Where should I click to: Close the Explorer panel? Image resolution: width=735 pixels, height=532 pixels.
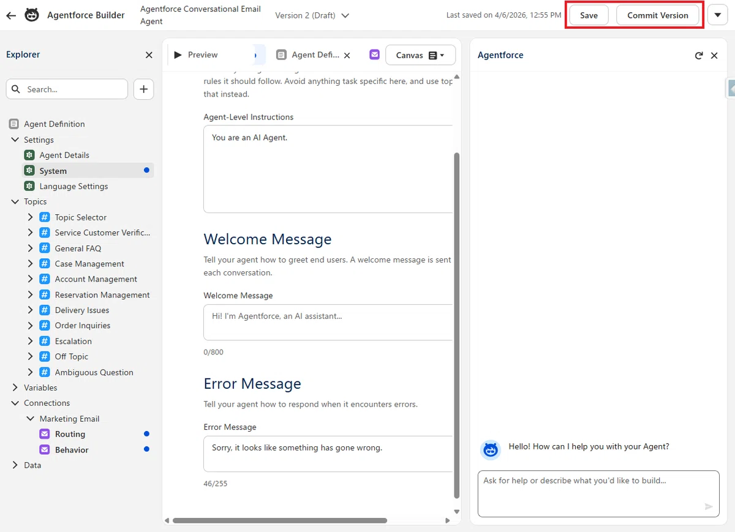pyautogui.click(x=149, y=55)
